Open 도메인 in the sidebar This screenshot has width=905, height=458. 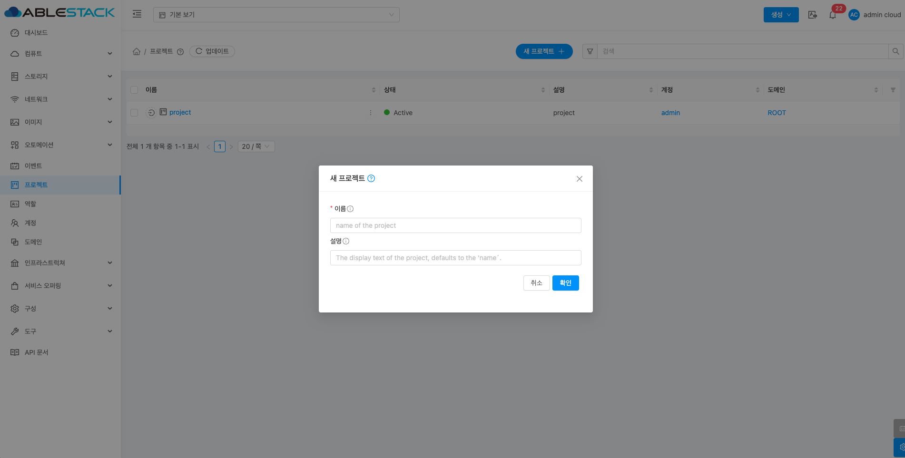pos(60,242)
